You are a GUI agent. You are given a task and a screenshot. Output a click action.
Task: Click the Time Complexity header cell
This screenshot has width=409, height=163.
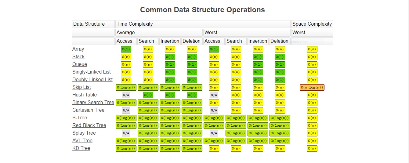203,24
